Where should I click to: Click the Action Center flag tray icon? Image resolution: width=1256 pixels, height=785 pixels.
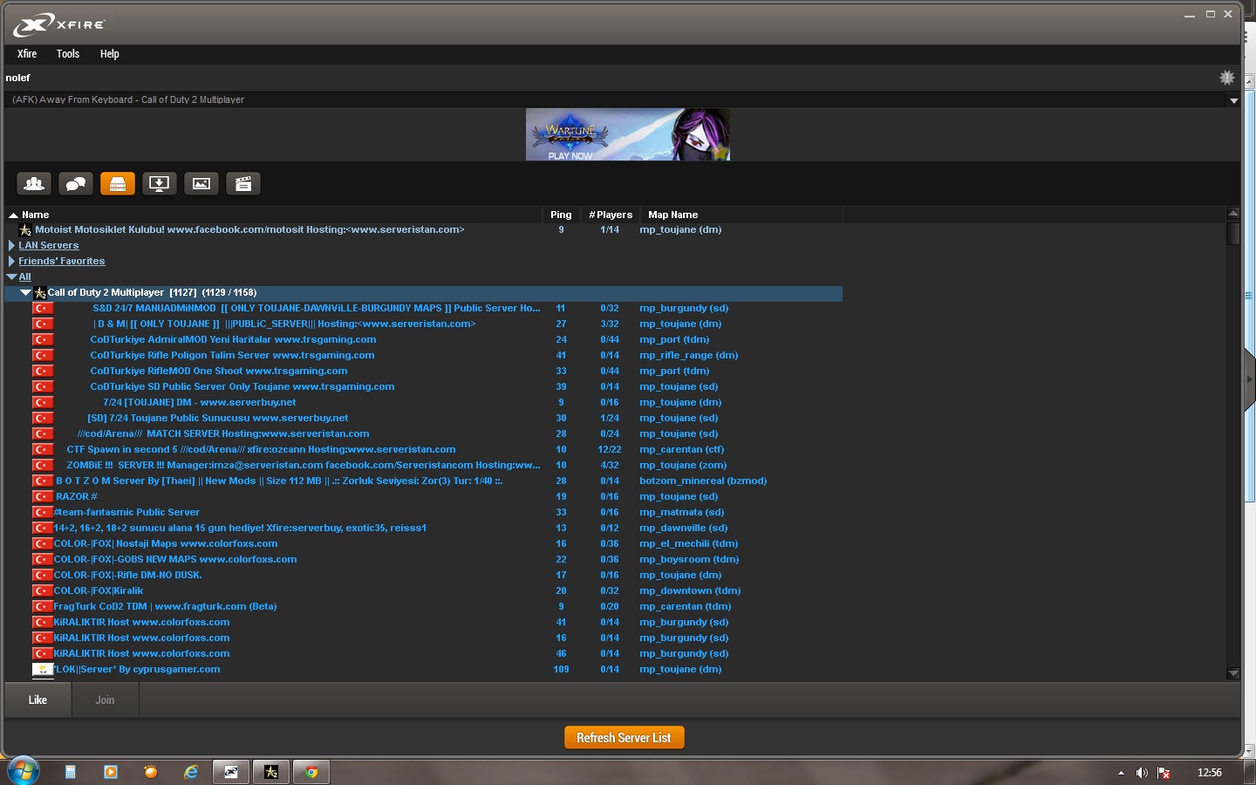(1164, 773)
